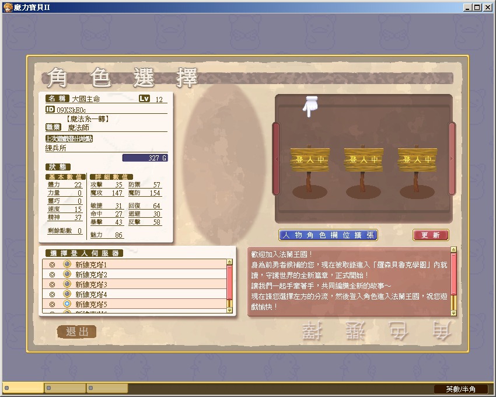Pick the leftmost 登入中 signpost character slot
Image resolution: width=496 pixels, height=397 pixels.
pyautogui.click(x=310, y=171)
